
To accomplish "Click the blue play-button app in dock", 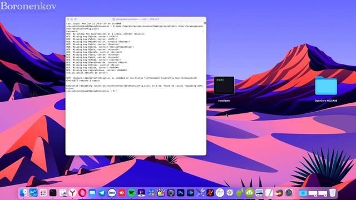I will coord(190,193).
